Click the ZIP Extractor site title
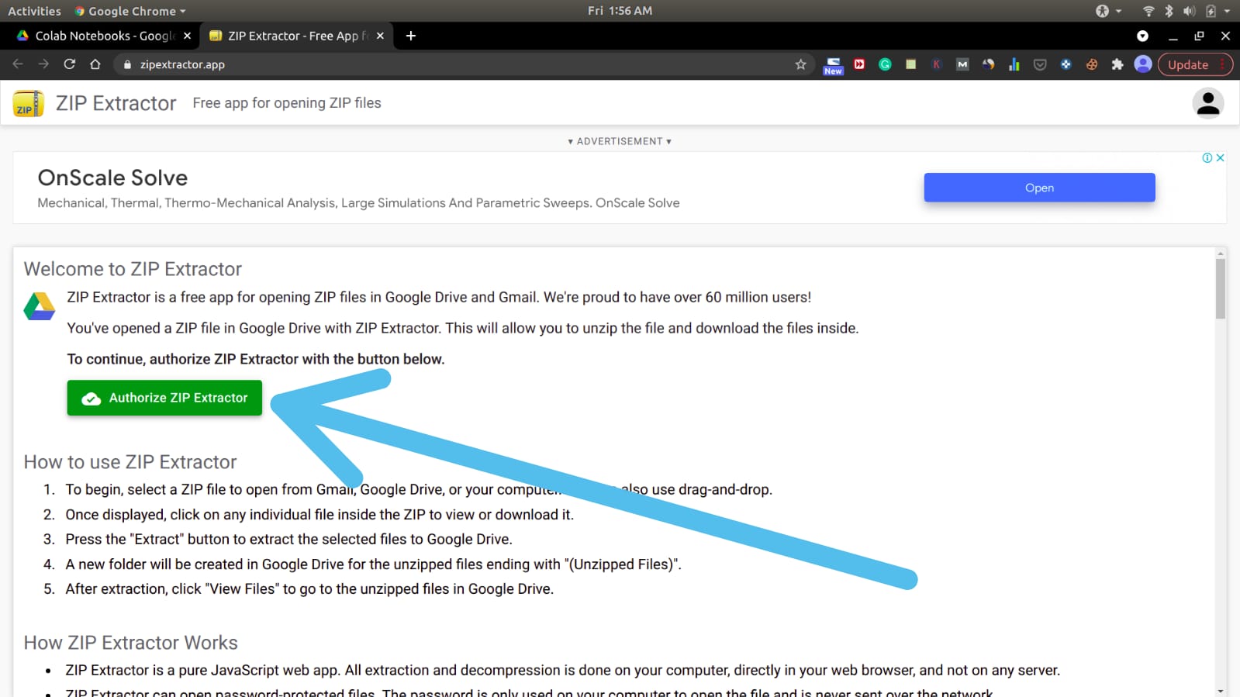The height and width of the screenshot is (697, 1240). tap(116, 103)
